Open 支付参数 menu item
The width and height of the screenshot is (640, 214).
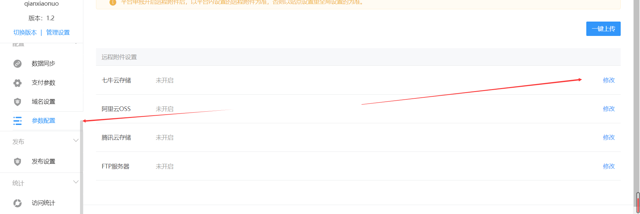point(43,83)
